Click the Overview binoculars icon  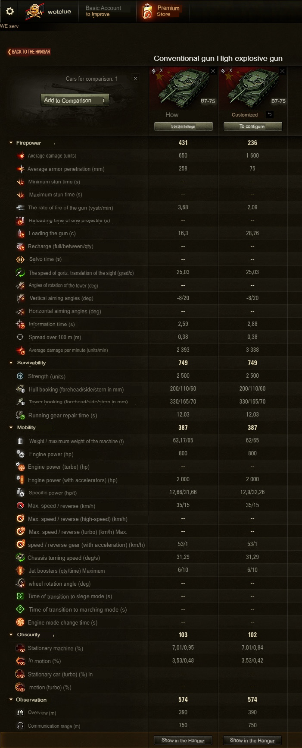(x=20, y=713)
